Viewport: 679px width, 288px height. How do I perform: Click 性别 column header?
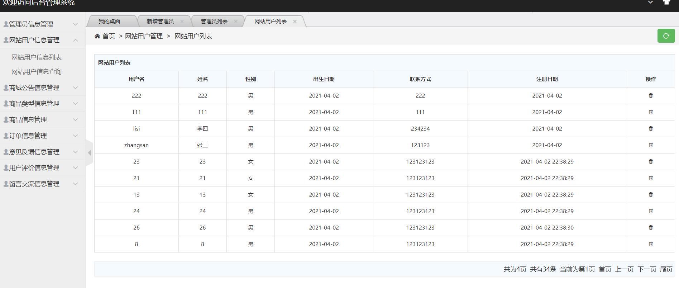250,79
